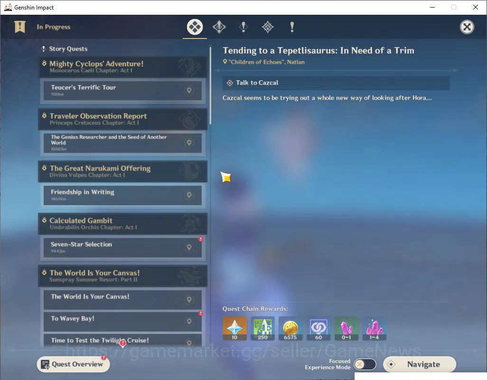Open the Quest Overview button
The width and height of the screenshot is (487, 380).
click(x=73, y=364)
